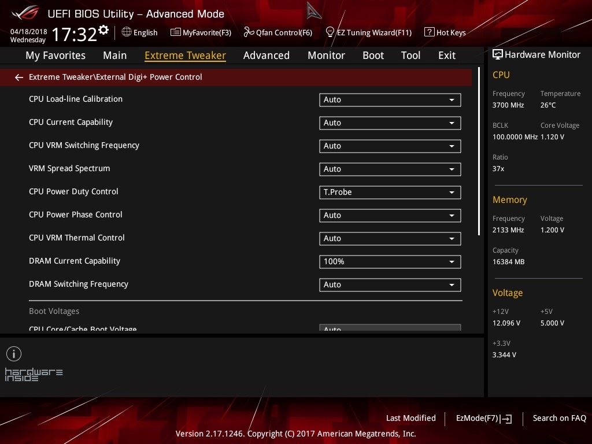The width and height of the screenshot is (592, 444).
Task: Open the CPU Load-line Calibration dropdown
Action: point(390,99)
